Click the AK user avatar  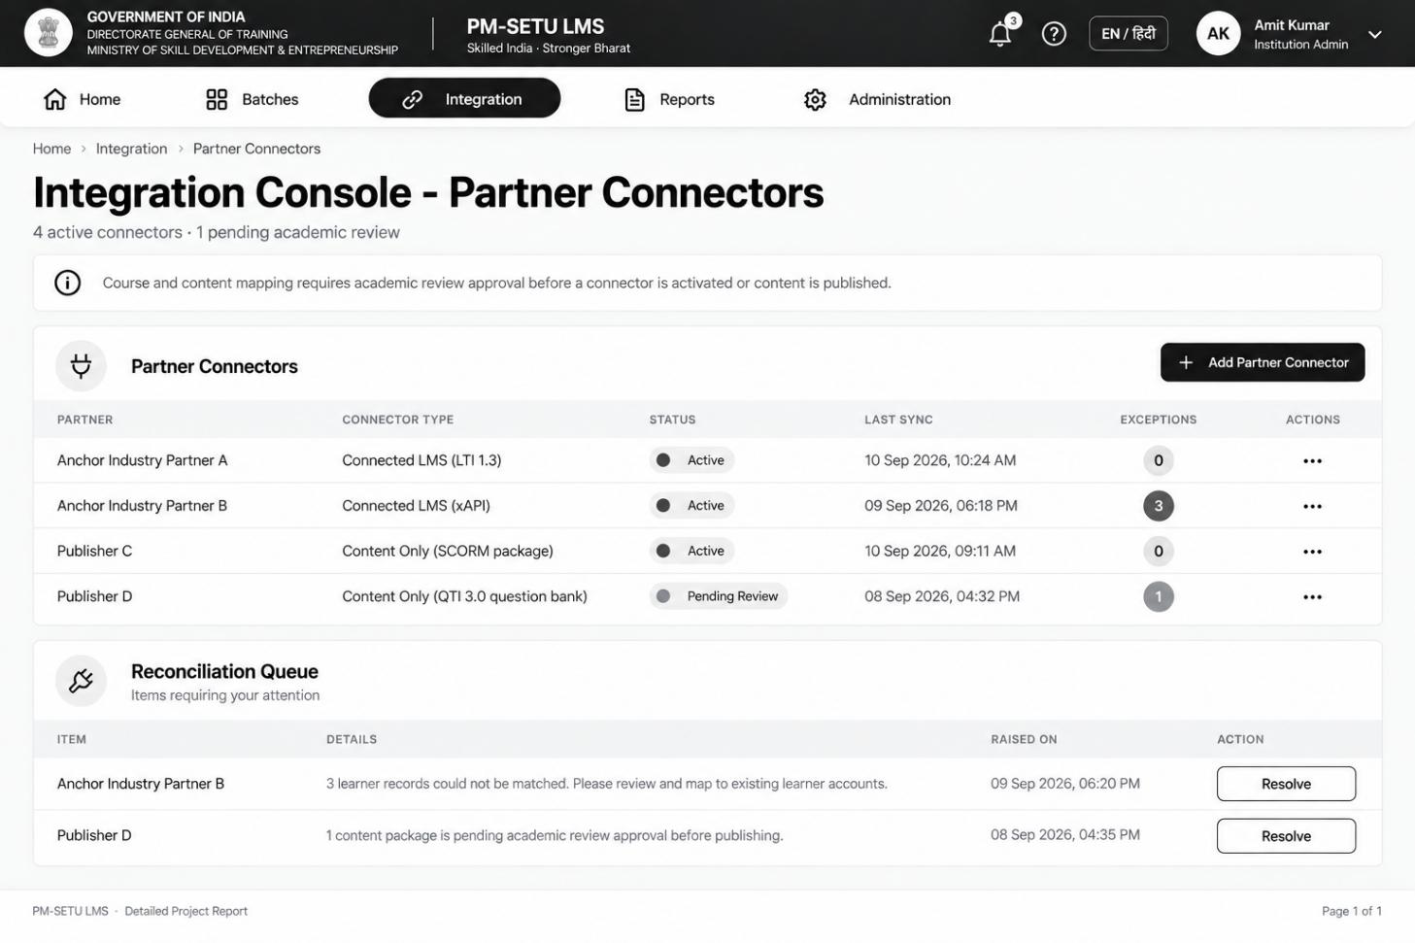tap(1218, 34)
